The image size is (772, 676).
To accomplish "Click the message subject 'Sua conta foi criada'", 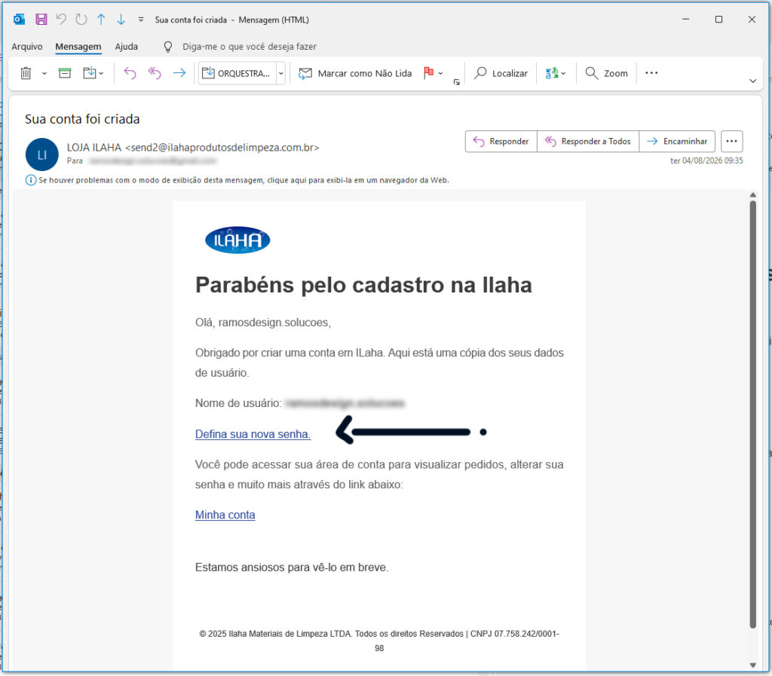I will pos(82,119).
